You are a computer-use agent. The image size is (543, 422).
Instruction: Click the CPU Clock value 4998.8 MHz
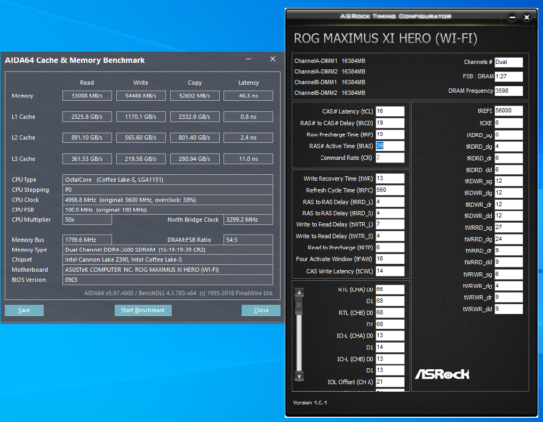pos(167,200)
